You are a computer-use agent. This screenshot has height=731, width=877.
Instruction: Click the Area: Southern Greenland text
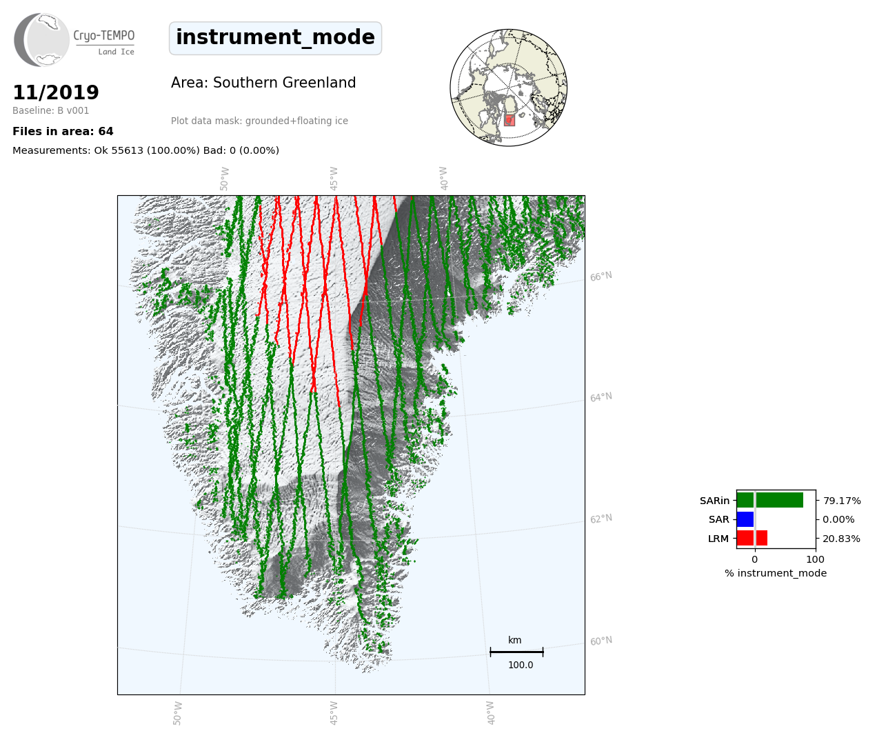pos(263,83)
